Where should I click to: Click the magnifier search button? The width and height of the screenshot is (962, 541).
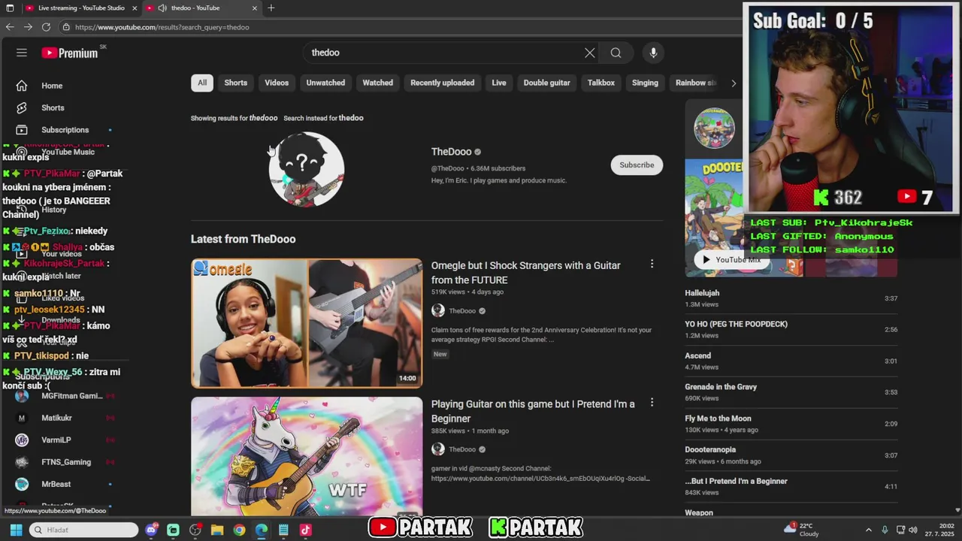(616, 53)
